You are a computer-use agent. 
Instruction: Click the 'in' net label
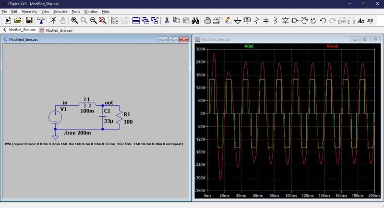click(65, 103)
